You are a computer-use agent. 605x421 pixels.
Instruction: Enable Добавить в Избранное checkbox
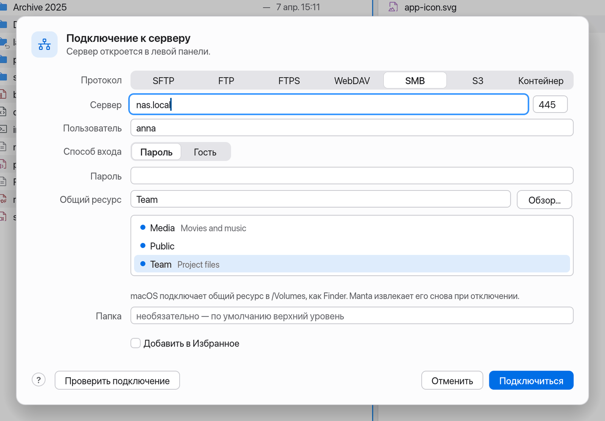click(x=135, y=343)
